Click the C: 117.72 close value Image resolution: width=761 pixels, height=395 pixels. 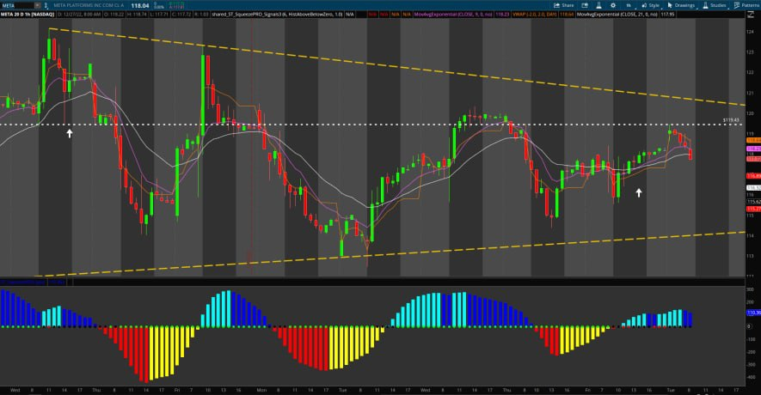coord(181,15)
